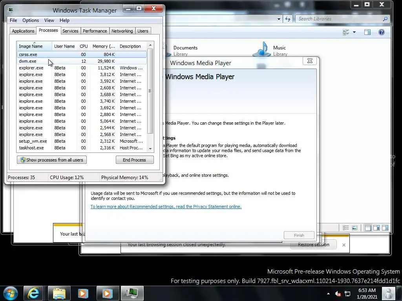Screen dimensions: 402x301
Task: Select the setup_wm.exe process row
Action: click(82, 141)
